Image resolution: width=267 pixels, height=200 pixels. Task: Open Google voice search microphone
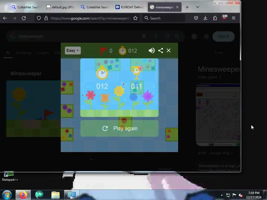(156, 36)
